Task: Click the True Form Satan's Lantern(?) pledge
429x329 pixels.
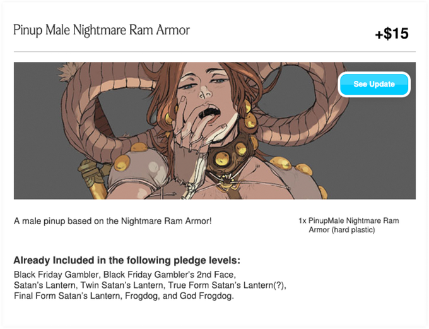Action: (226, 285)
